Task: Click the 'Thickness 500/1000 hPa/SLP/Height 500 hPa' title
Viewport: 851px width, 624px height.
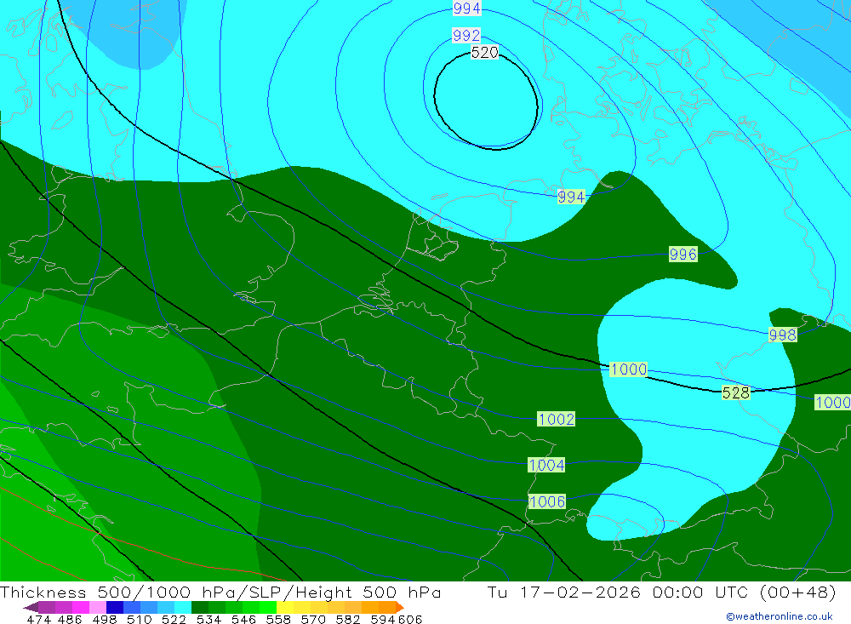Action: (220, 592)
